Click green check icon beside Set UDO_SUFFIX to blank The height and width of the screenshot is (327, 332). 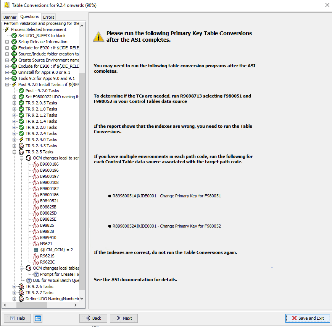click(x=14, y=36)
